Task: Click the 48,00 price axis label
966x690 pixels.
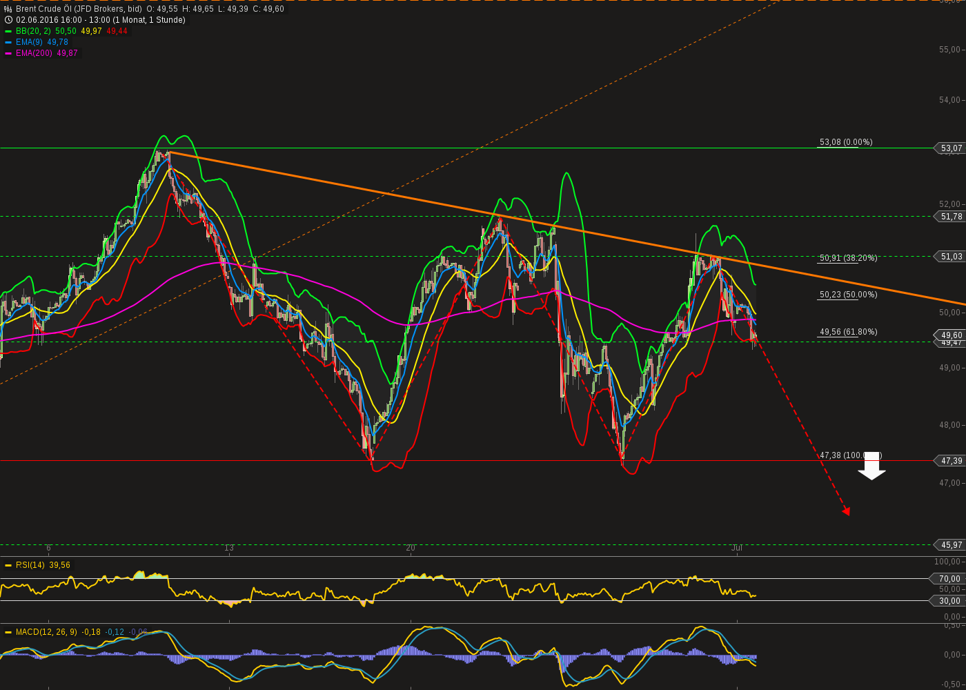Action: tap(949, 425)
